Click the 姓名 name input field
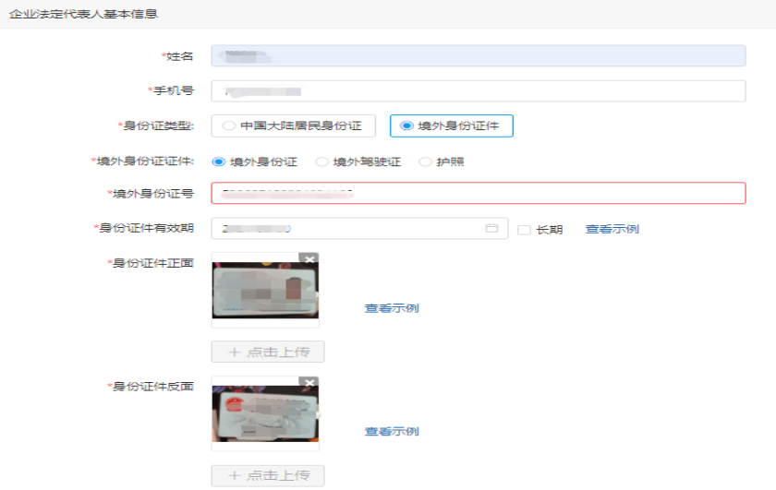 click(478, 56)
